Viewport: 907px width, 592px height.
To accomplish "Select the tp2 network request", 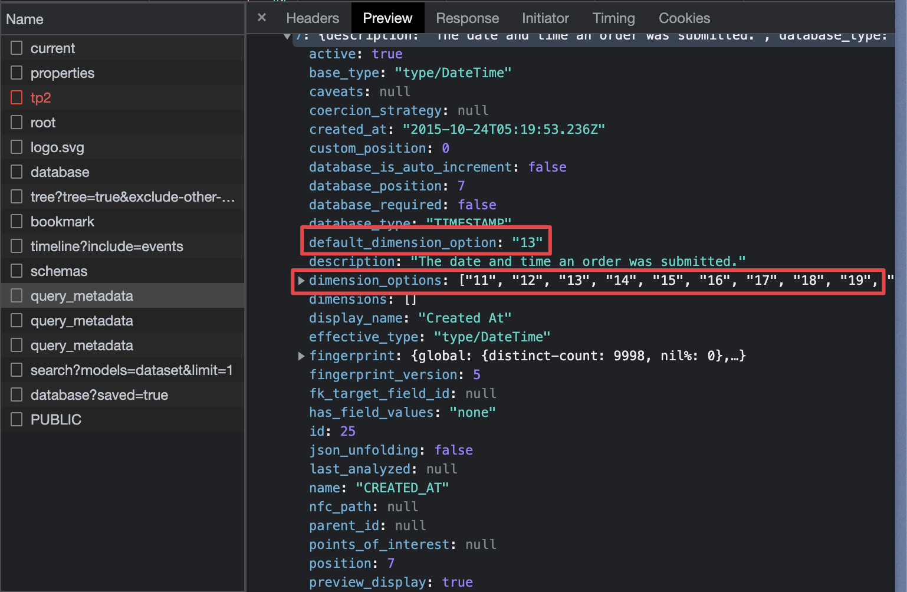I will pyautogui.click(x=40, y=97).
